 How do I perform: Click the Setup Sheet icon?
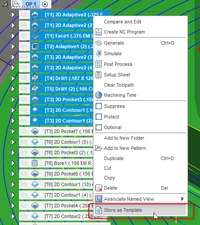click(x=99, y=75)
